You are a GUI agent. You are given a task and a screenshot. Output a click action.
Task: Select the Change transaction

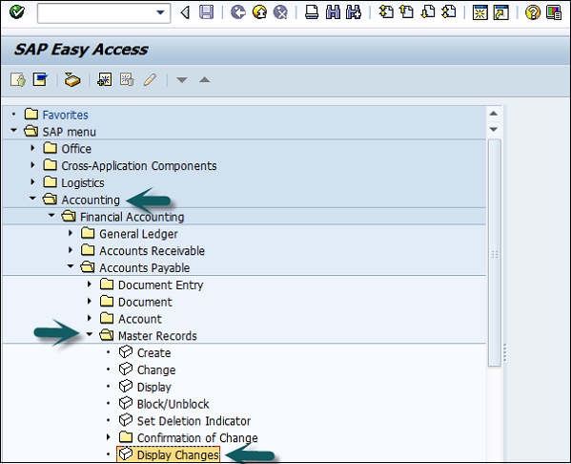tap(156, 369)
